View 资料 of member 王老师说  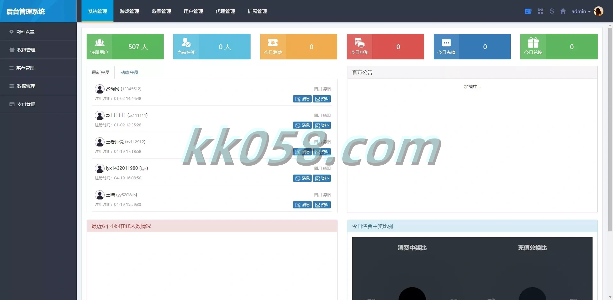point(322,152)
